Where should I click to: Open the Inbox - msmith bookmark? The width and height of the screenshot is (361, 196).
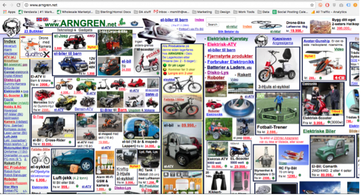pyautogui.click(x=172, y=12)
